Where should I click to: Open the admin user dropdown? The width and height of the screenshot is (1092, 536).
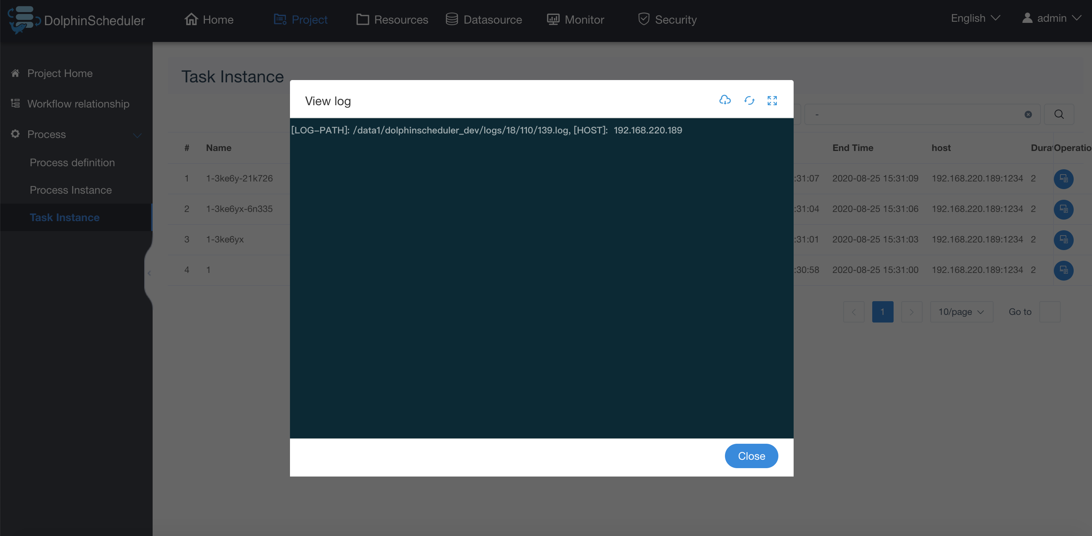coord(1051,18)
